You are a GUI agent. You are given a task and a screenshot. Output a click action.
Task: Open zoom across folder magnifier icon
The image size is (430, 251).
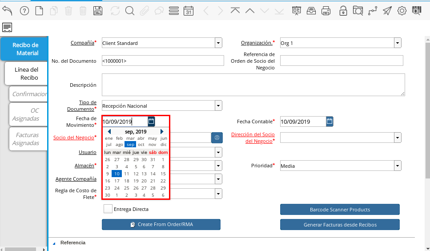point(358,11)
